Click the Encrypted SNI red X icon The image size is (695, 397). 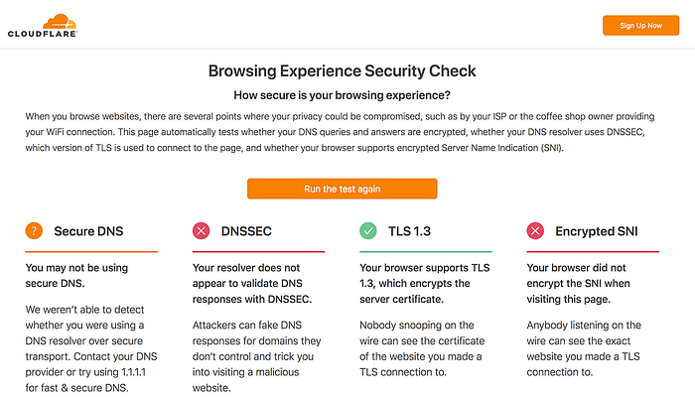pyautogui.click(x=536, y=231)
